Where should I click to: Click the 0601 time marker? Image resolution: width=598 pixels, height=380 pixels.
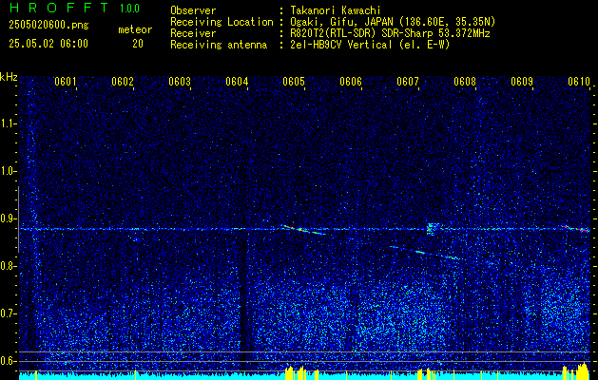point(66,81)
